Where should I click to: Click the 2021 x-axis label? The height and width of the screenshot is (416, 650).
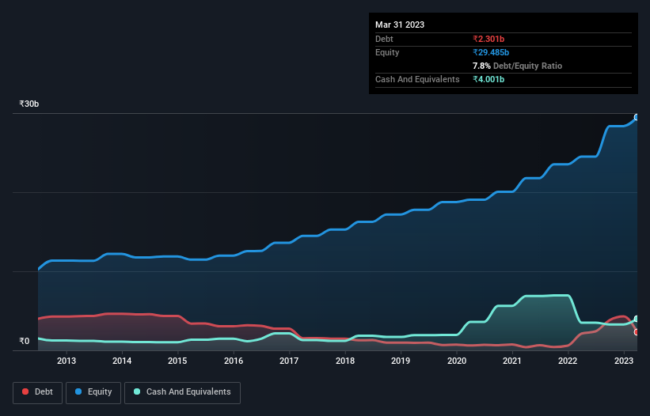pos(512,361)
